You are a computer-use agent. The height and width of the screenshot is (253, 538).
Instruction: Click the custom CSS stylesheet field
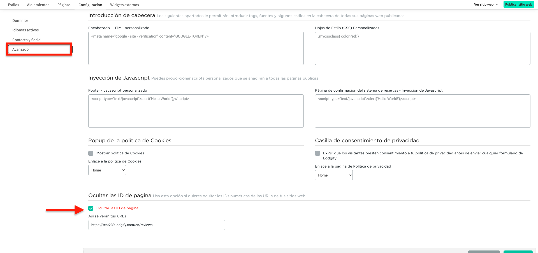423,48
